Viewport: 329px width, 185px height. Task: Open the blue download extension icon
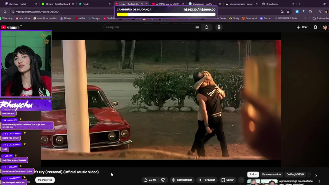point(297,12)
